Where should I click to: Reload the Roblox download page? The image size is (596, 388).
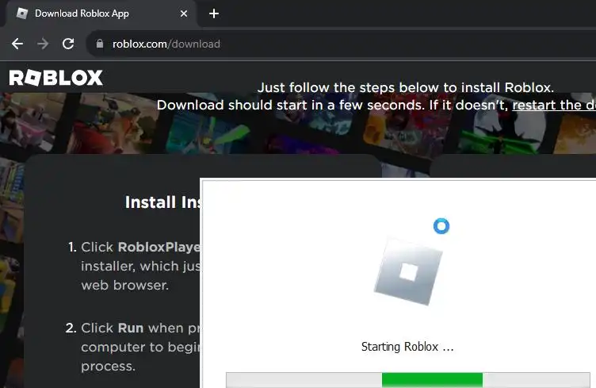pyautogui.click(x=68, y=44)
